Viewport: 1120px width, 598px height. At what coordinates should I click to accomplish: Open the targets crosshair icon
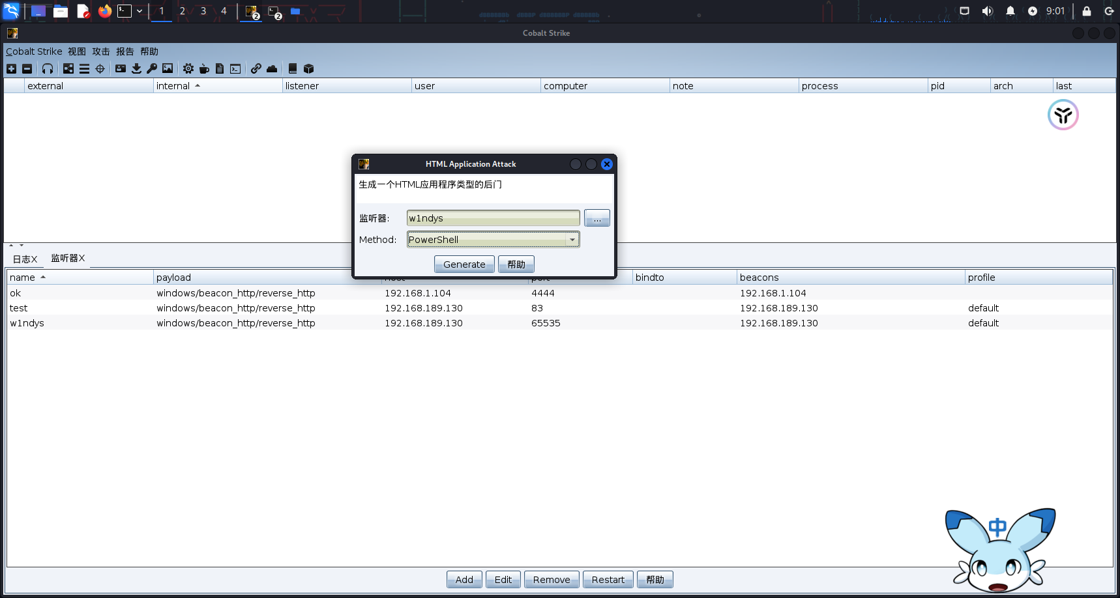(100, 68)
